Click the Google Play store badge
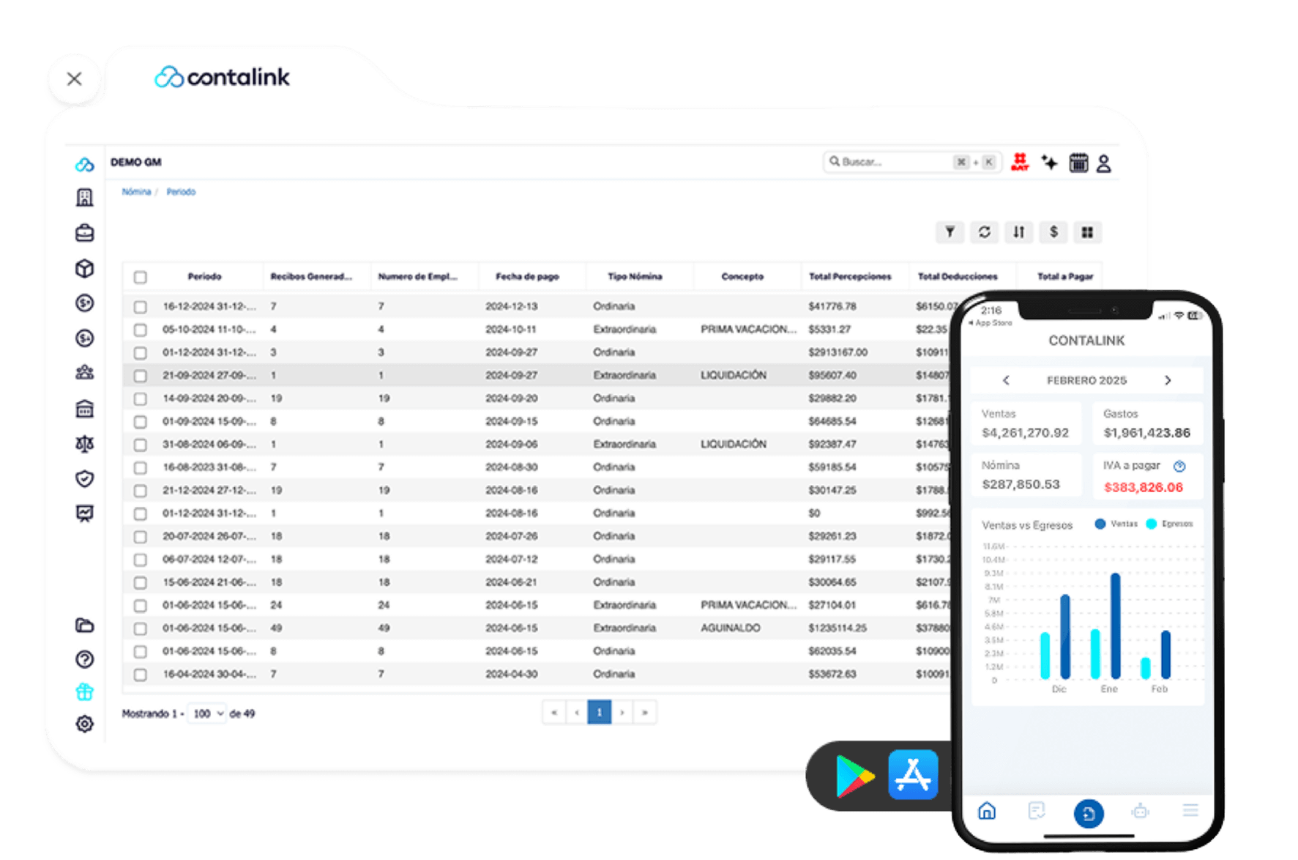This screenshot has width=1298, height=860. coord(854,775)
